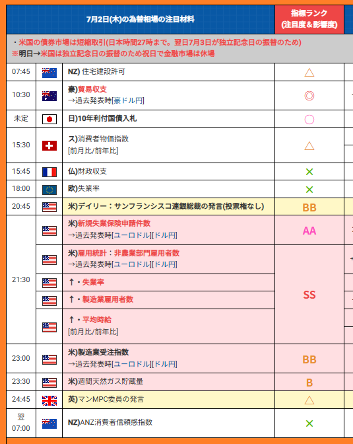Select the 21:30 time cell
The image size is (353, 444).
[21, 279]
